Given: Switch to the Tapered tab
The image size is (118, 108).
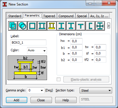Looking at the screenshot, I should coord(49,16).
